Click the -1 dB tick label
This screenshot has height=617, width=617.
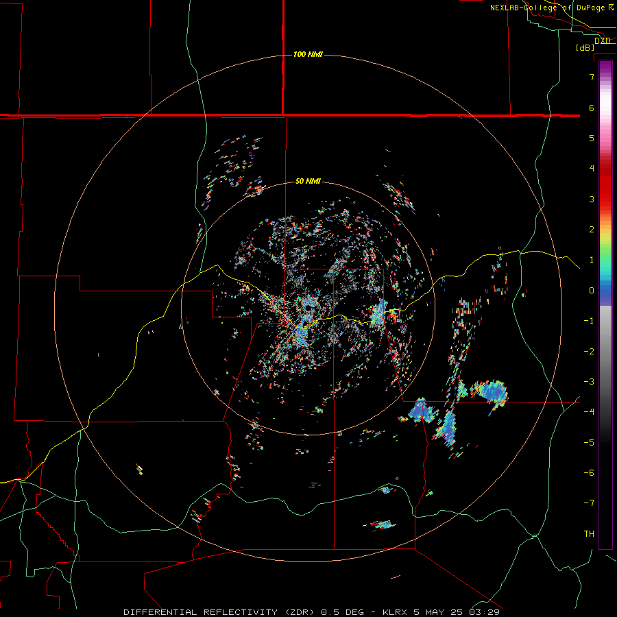pos(589,321)
